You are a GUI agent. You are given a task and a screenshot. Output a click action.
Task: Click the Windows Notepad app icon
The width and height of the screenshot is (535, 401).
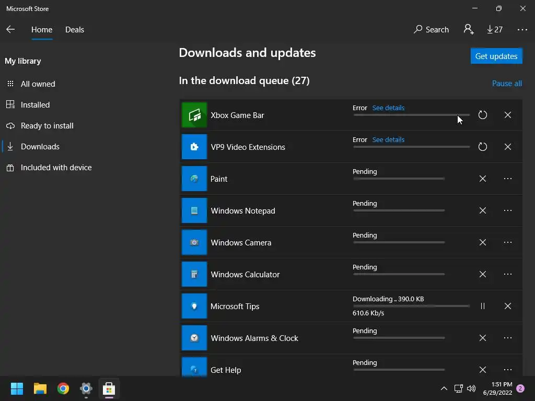194,210
